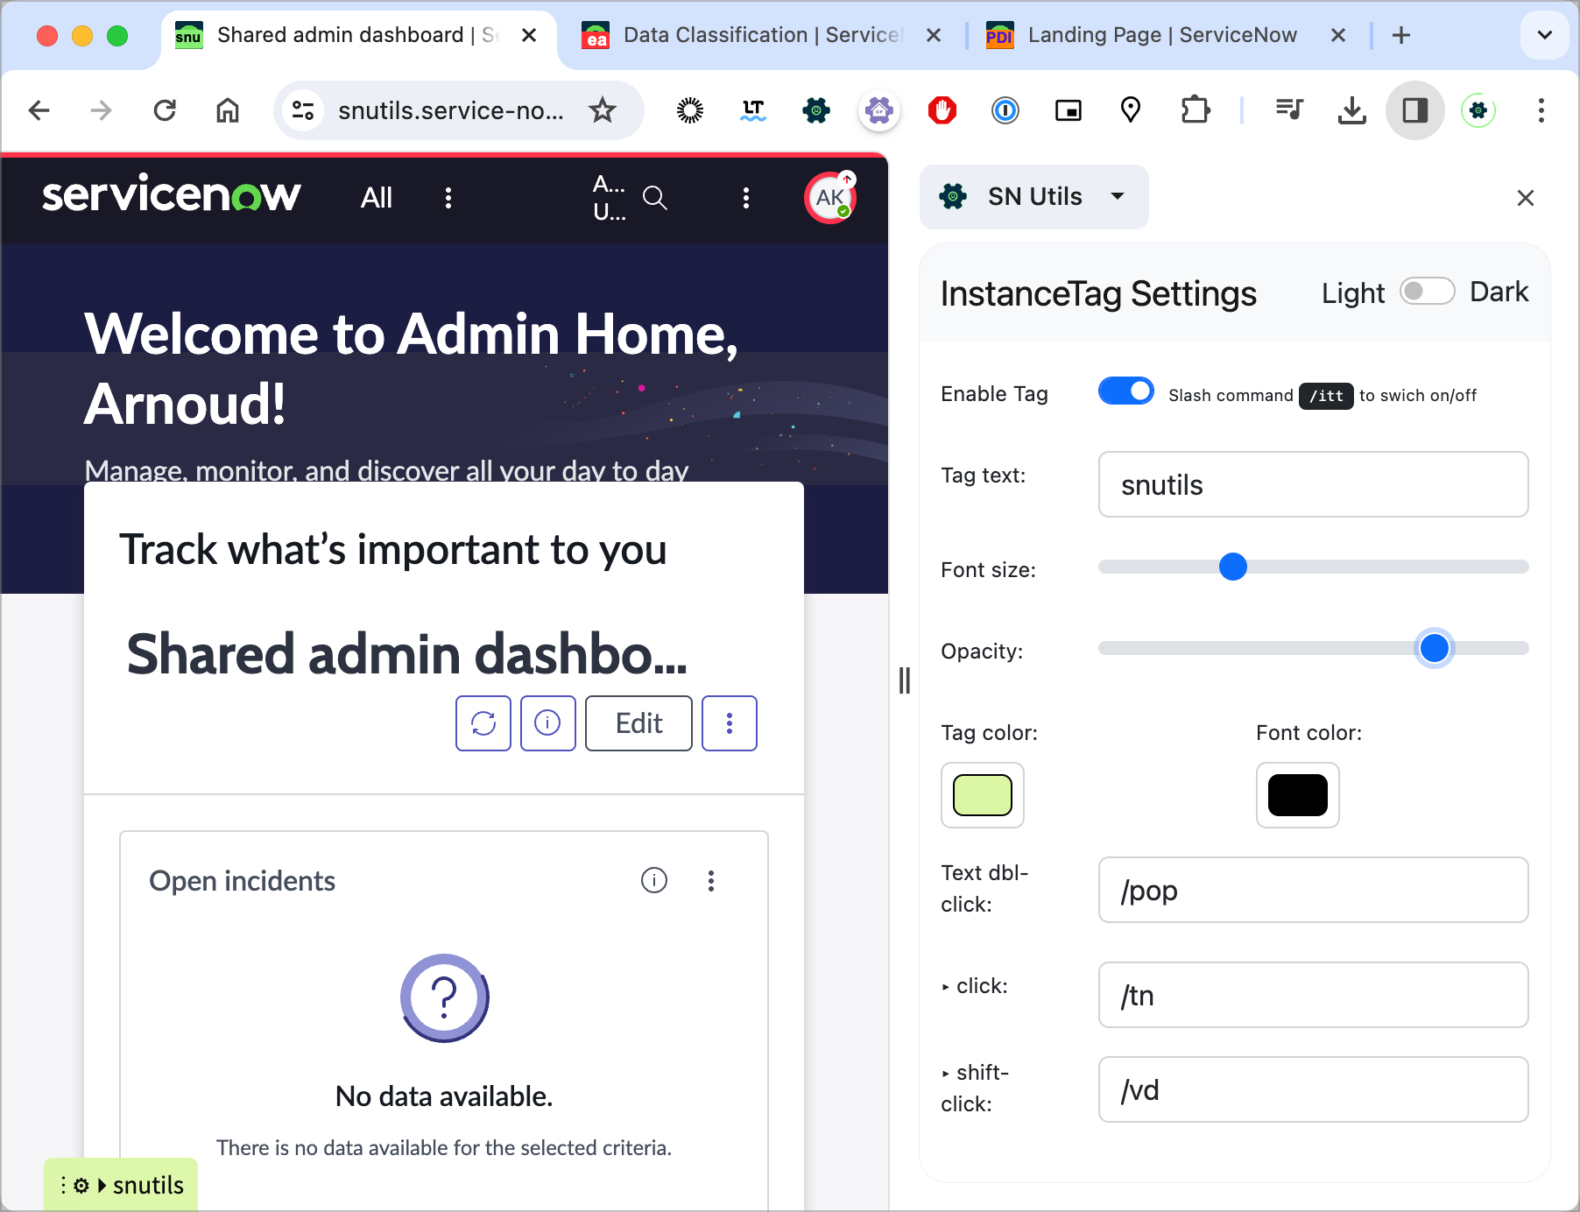Expand the shift-click disclosure triangle
Image resolution: width=1580 pixels, height=1212 pixels.
946,1074
